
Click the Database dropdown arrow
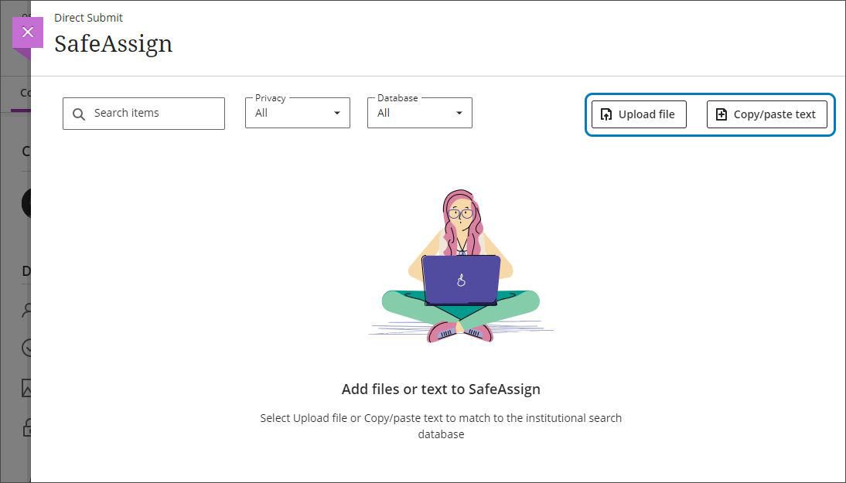point(459,114)
